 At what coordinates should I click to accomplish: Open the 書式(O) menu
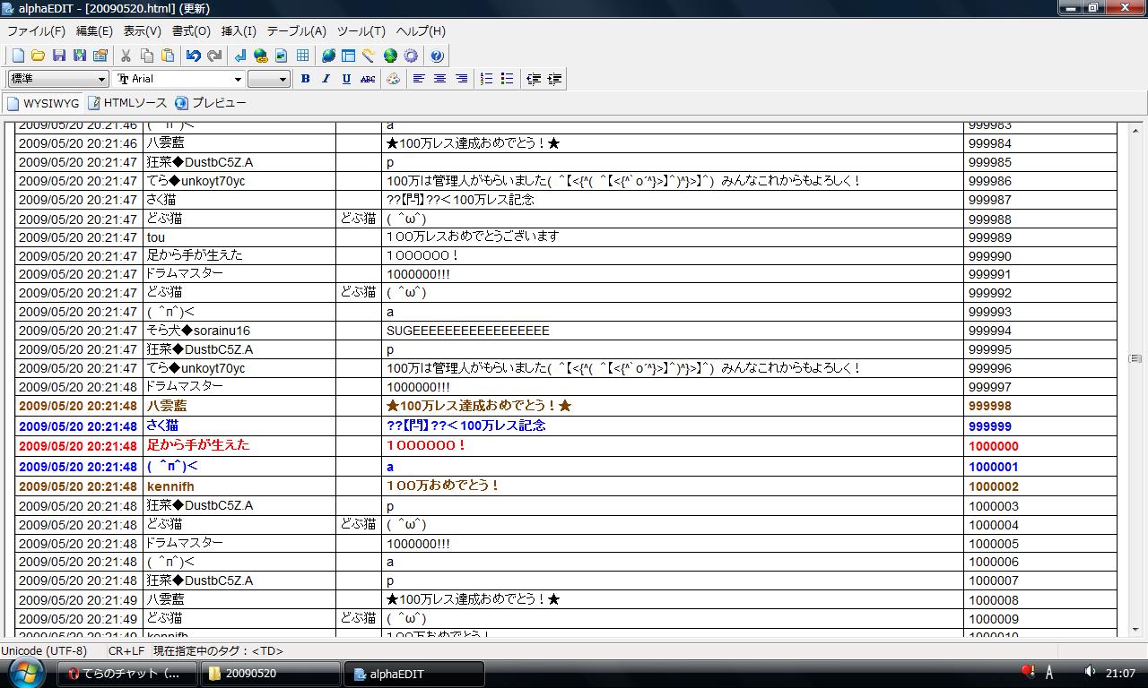click(191, 30)
